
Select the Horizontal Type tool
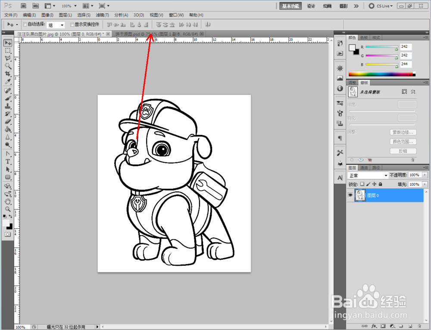tap(8, 162)
